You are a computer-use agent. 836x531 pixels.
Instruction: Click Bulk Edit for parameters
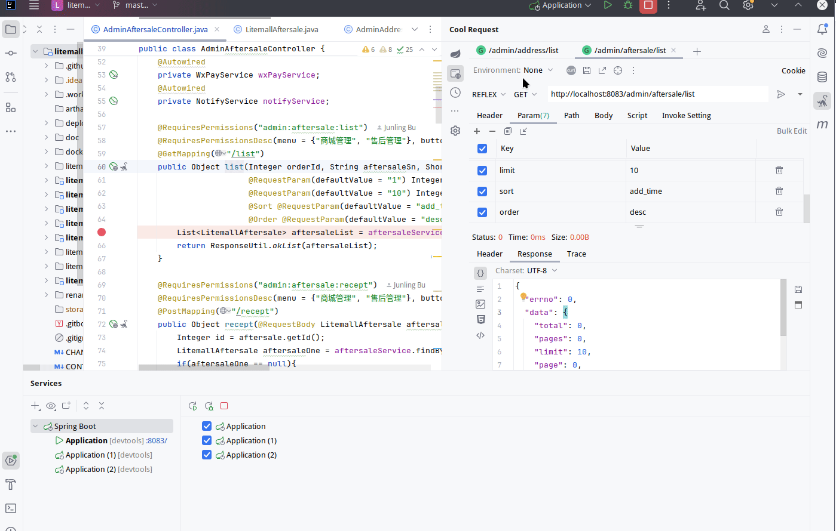(792, 131)
